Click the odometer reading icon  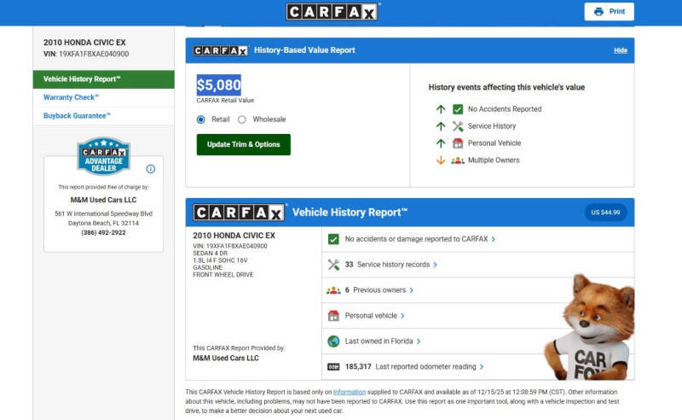pyautogui.click(x=333, y=367)
